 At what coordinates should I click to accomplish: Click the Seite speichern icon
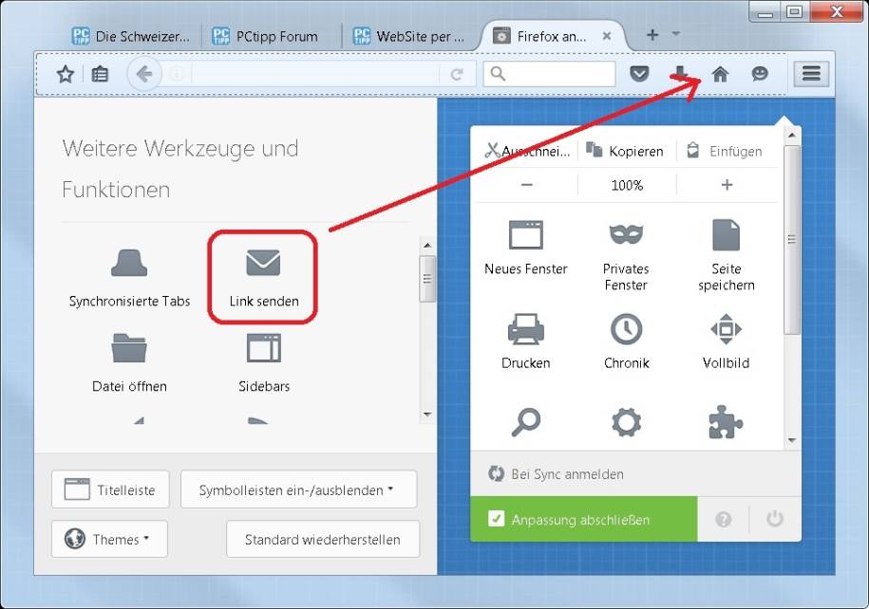point(725,235)
